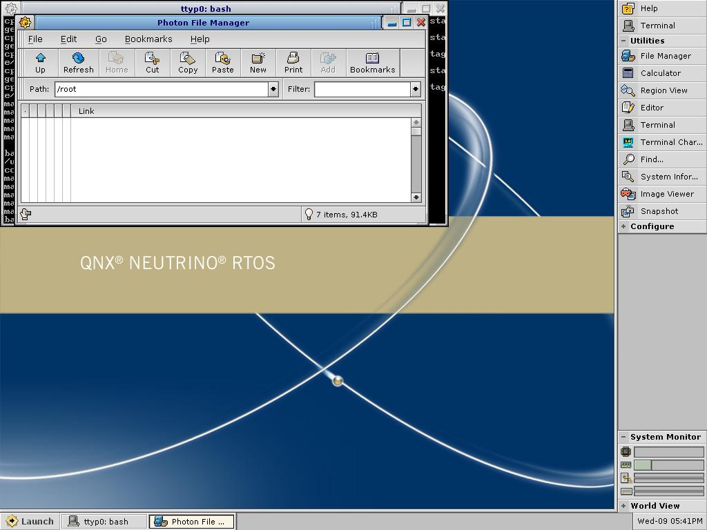Create a New item from toolbar
Screen dimensions: 707x530
point(258,63)
